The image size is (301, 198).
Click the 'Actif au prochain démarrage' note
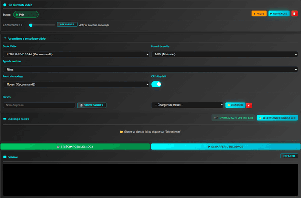[94, 25]
